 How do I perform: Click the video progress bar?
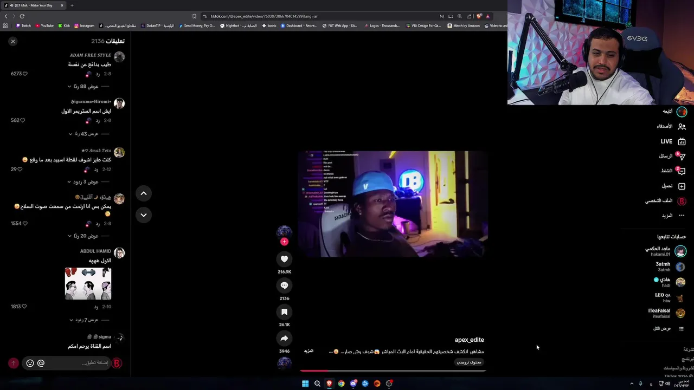click(393, 371)
